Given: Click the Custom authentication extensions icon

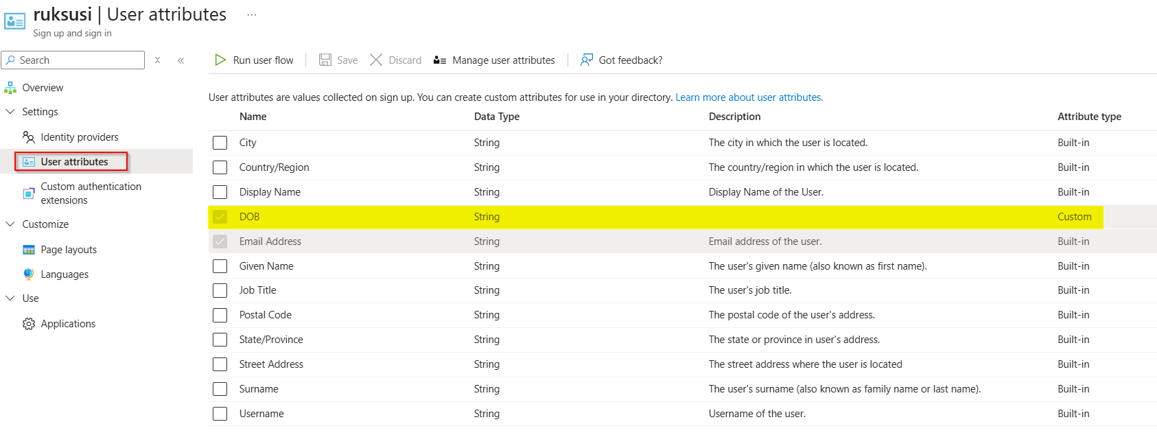Looking at the screenshot, I should (x=29, y=193).
